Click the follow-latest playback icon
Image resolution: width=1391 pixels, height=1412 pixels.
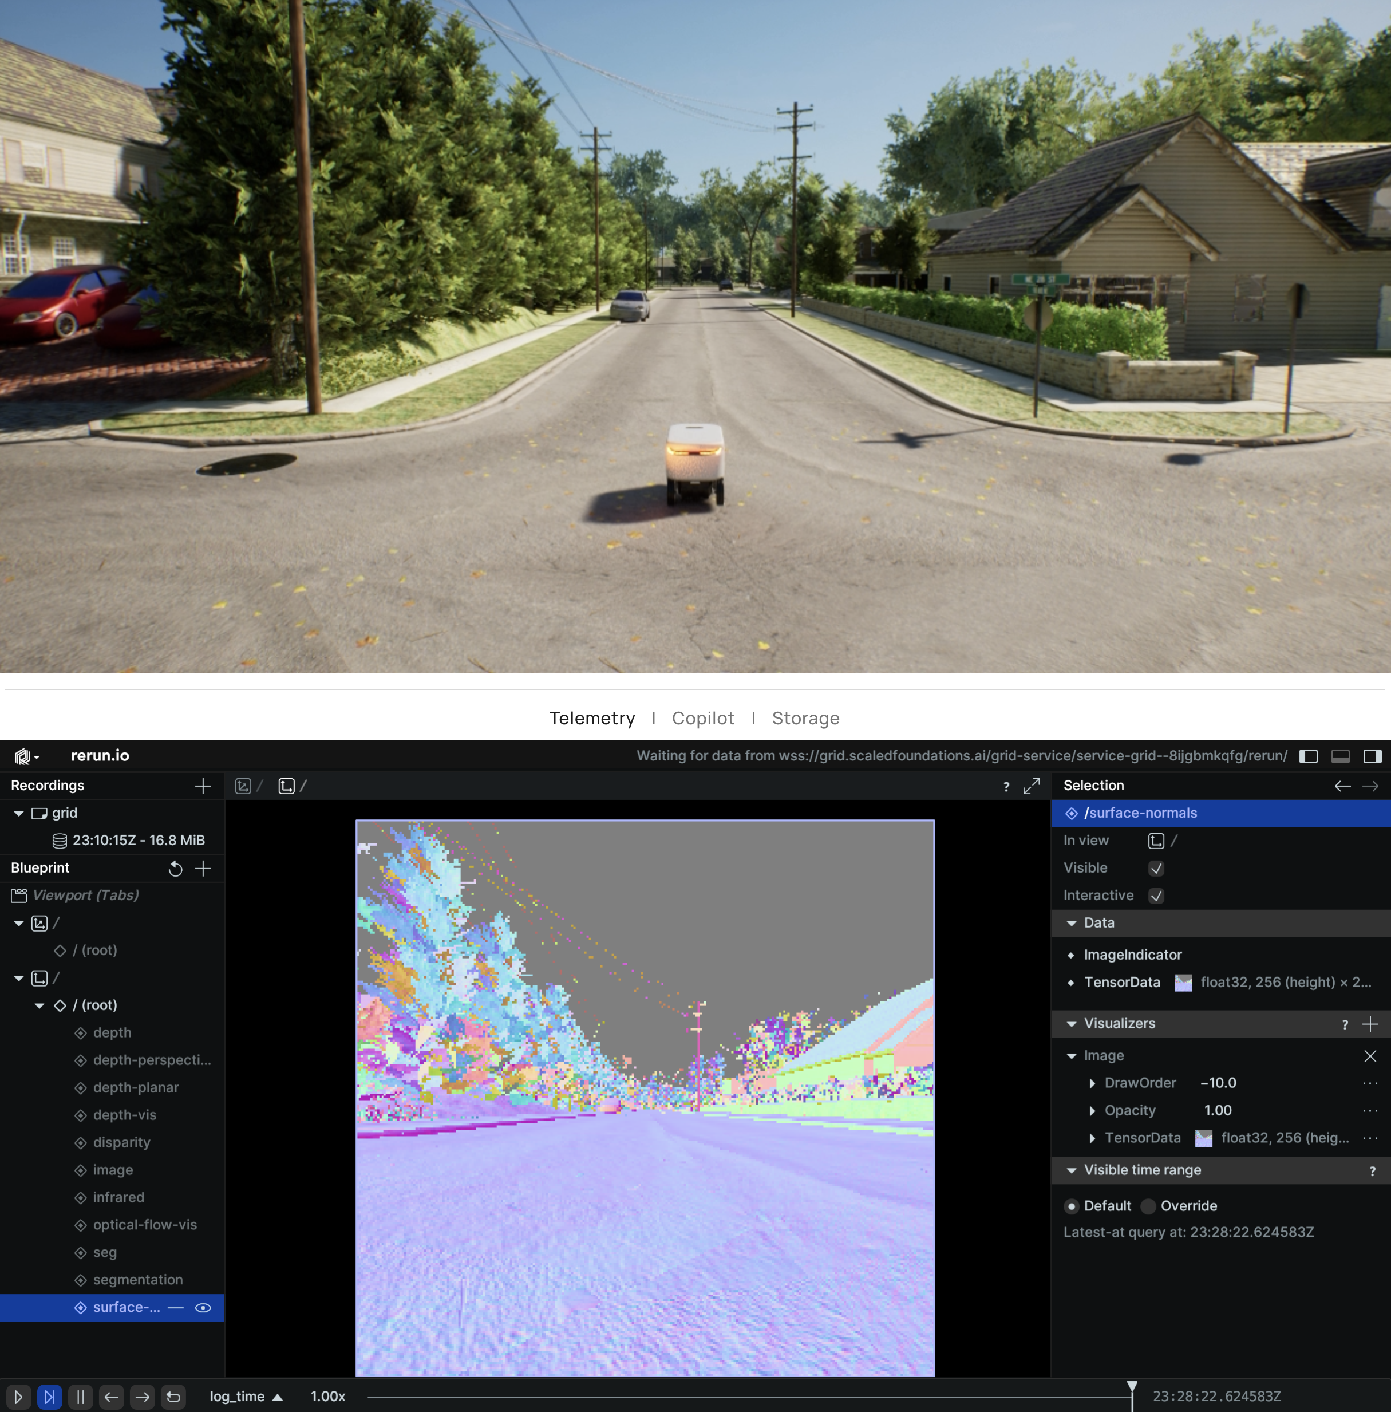(x=49, y=1397)
